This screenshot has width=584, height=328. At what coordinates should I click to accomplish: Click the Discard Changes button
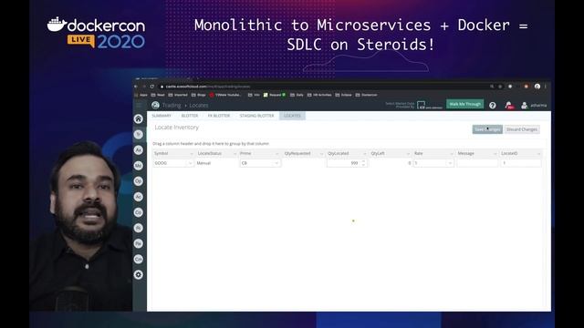pyautogui.click(x=522, y=129)
